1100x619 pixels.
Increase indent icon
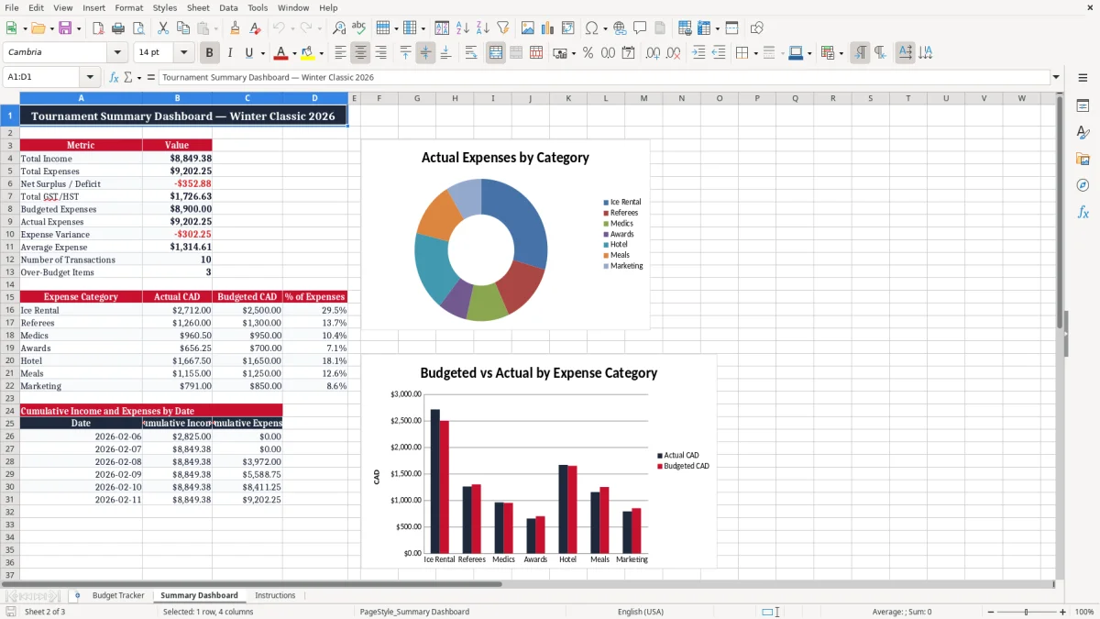pyautogui.click(x=698, y=53)
